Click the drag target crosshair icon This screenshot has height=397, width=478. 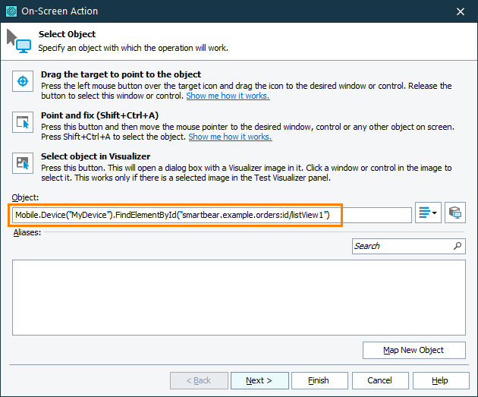(23, 80)
